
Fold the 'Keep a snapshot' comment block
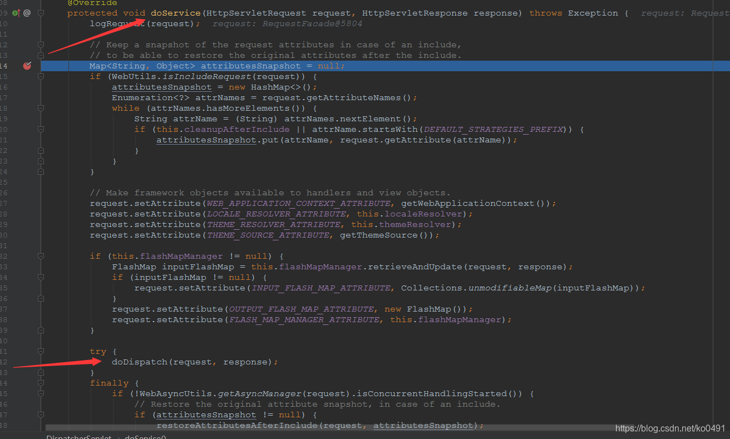41,45
